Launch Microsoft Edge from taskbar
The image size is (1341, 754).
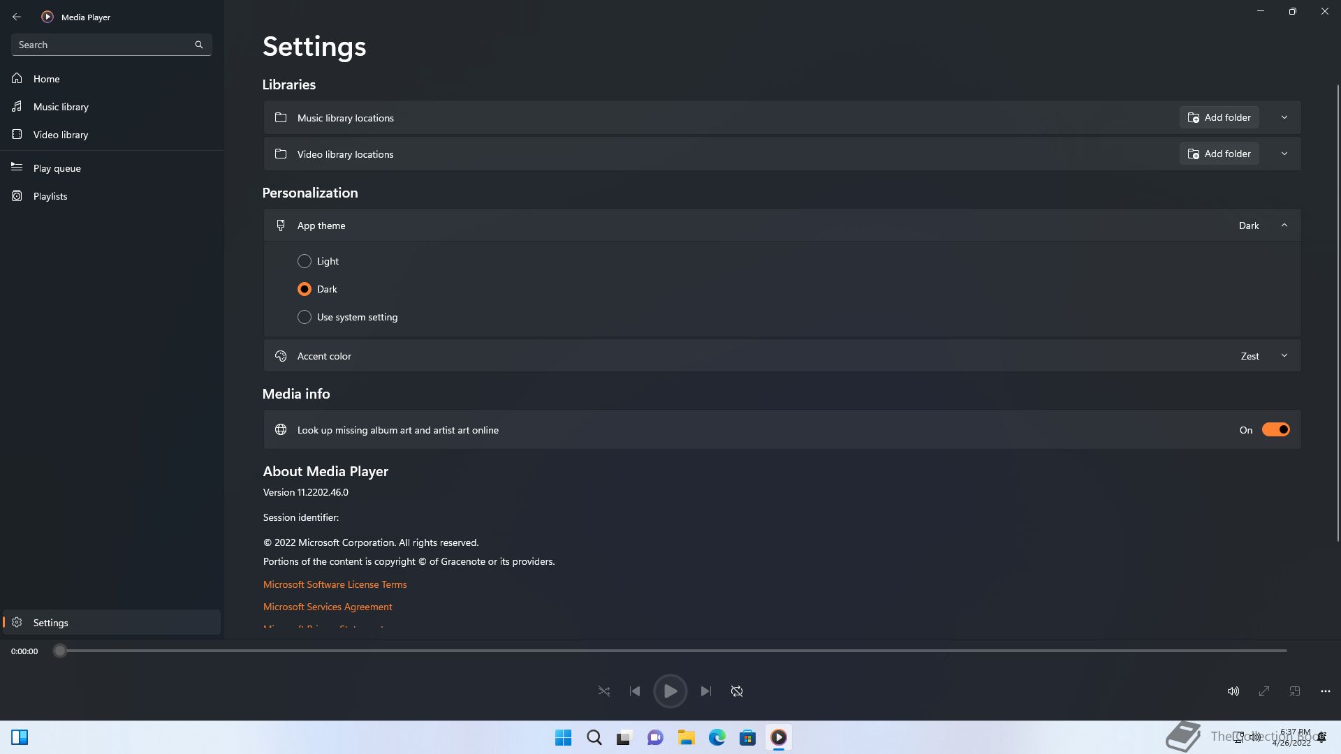click(717, 737)
